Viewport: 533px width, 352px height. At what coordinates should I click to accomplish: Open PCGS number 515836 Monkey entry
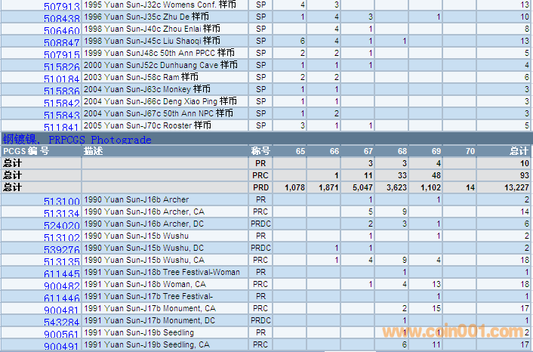[x=61, y=91]
